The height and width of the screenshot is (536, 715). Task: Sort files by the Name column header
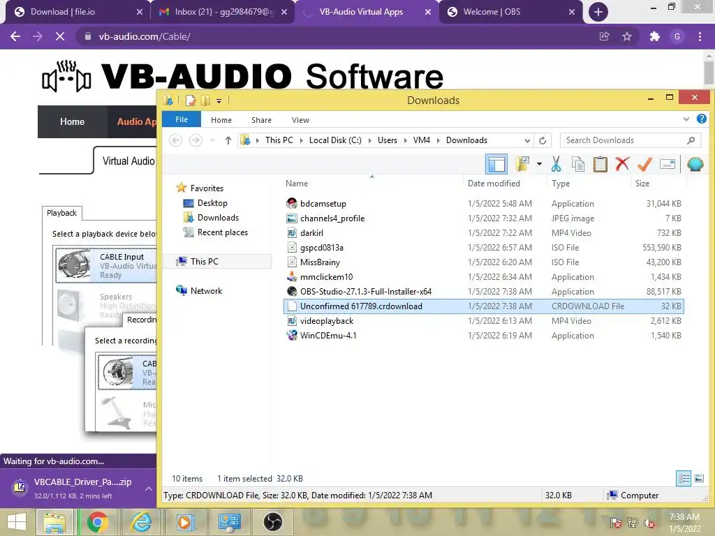[297, 184]
